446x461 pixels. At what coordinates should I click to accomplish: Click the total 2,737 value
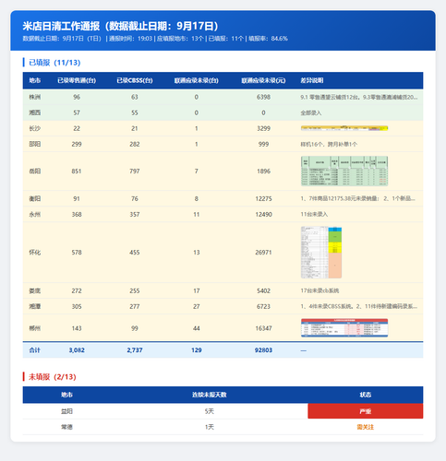tap(135, 350)
